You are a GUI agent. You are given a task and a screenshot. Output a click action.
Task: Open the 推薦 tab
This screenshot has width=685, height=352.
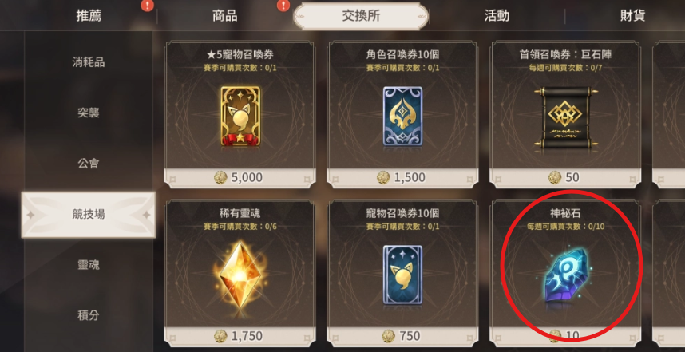click(89, 16)
